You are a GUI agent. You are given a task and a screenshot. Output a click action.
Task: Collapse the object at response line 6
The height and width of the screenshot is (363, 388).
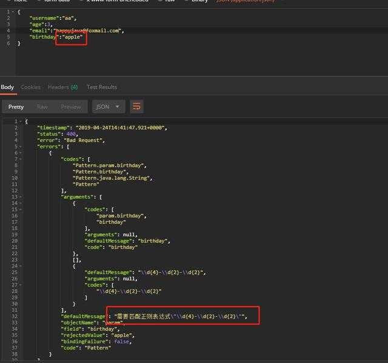(20, 153)
